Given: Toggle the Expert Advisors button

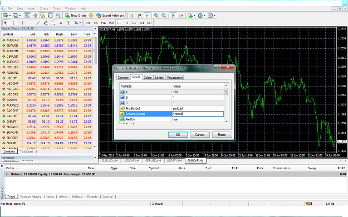Looking at the screenshot, I should 110,16.
